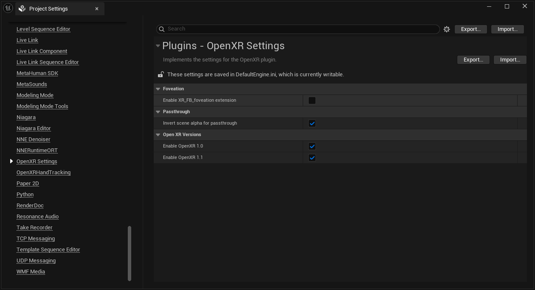Open Live Link settings

coord(27,40)
